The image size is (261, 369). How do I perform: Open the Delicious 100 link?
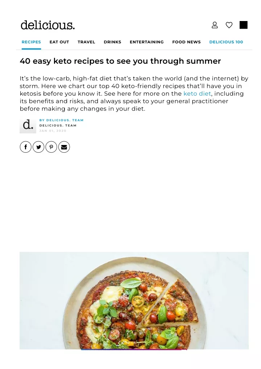pyautogui.click(x=226, y=42)
